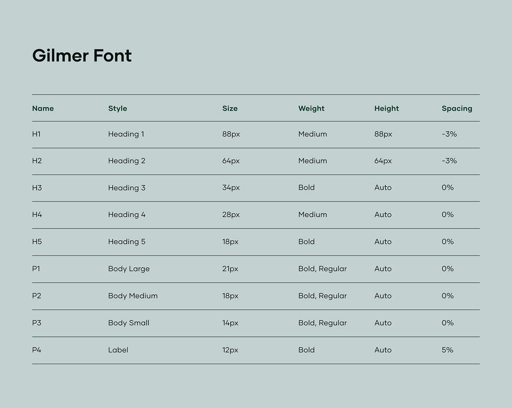The height and width of the screenshot is (408, 512).
Task: Select the 'P1' name cell
Action: point(36,269)
